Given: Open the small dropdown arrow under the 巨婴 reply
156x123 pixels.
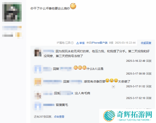Looking at the screenshot, I should [113, 87].
